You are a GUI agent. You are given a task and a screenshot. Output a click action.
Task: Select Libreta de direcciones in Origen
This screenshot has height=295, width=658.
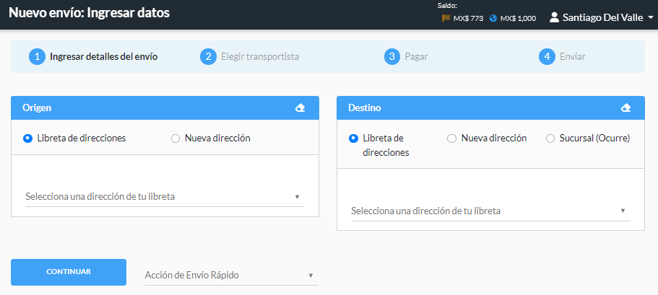point(28,138)
